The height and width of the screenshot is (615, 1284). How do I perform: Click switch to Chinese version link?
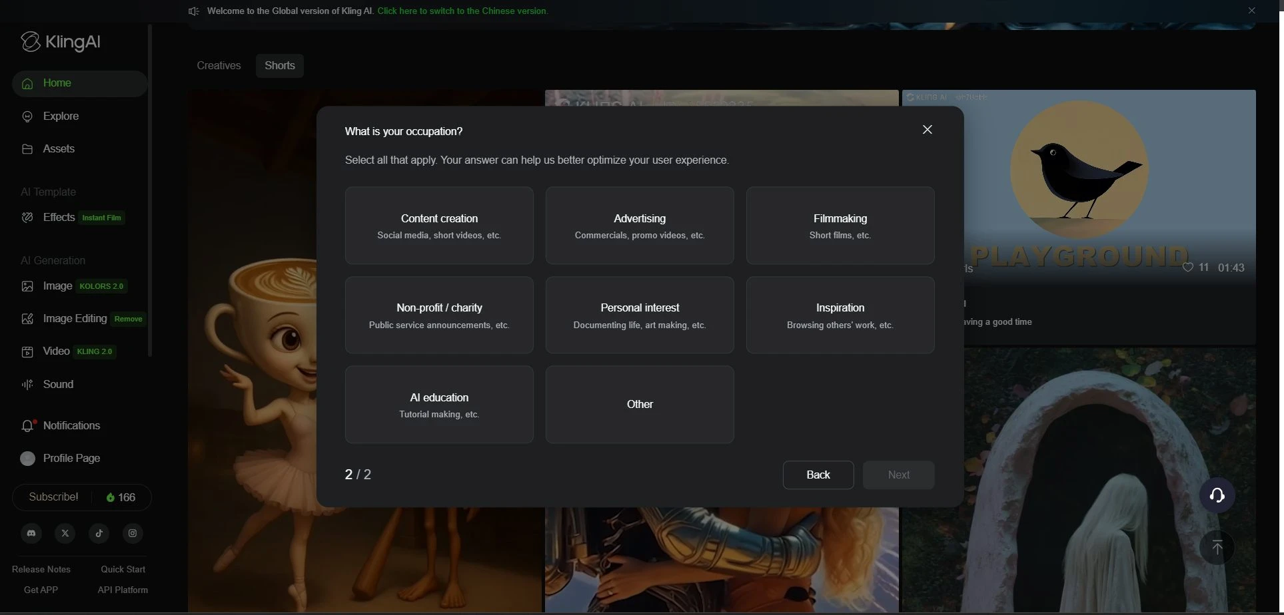tap(463, 11)
